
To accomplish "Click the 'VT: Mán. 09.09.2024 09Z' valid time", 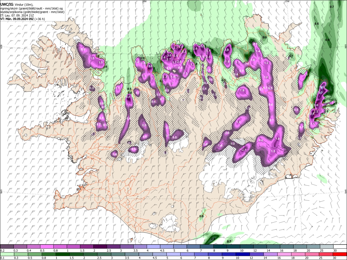I will point(17,19).
